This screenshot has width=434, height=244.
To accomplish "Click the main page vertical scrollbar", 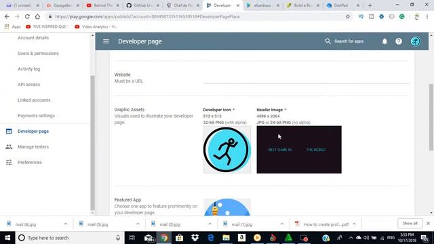I will [431, 117].
